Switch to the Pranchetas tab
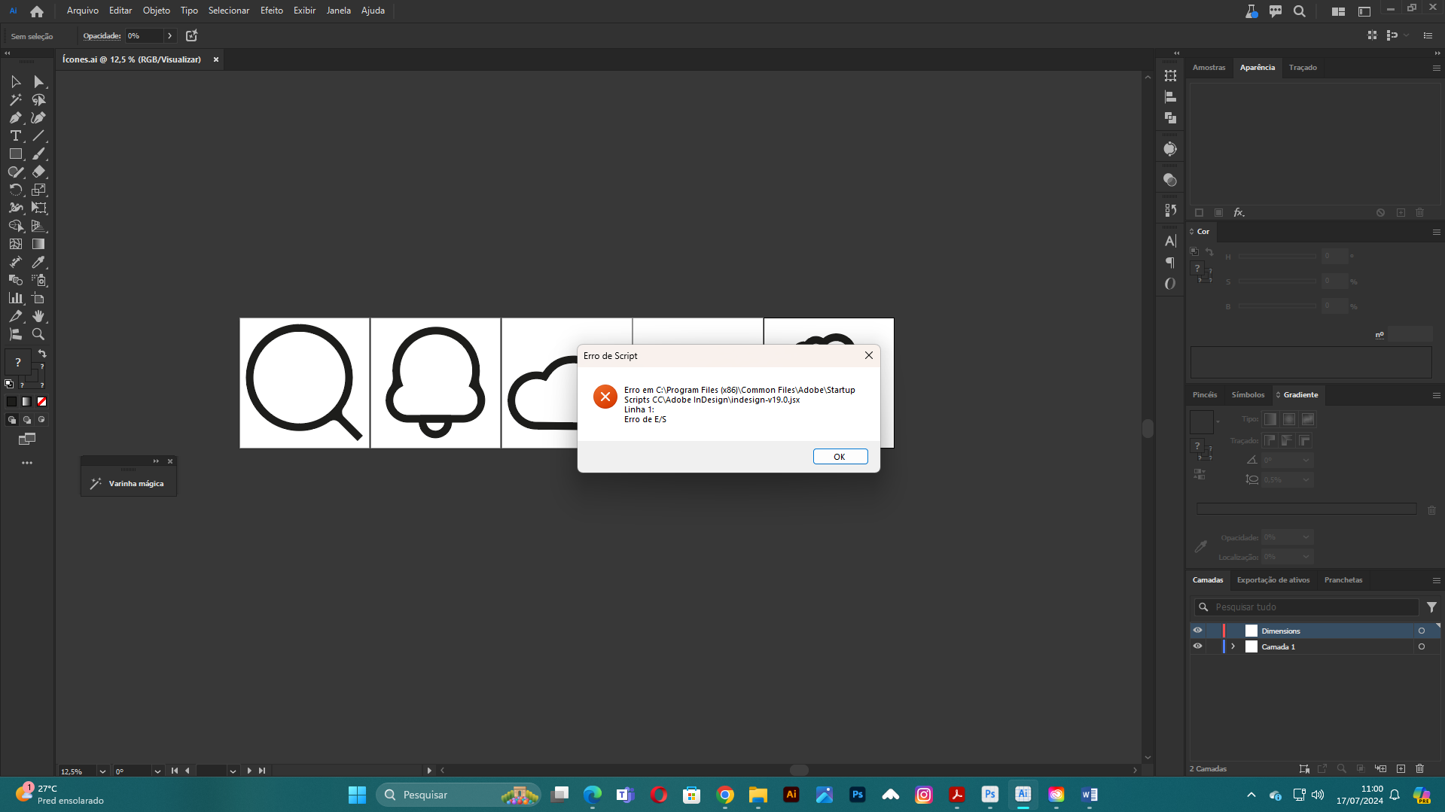 tap(1343, 579)
